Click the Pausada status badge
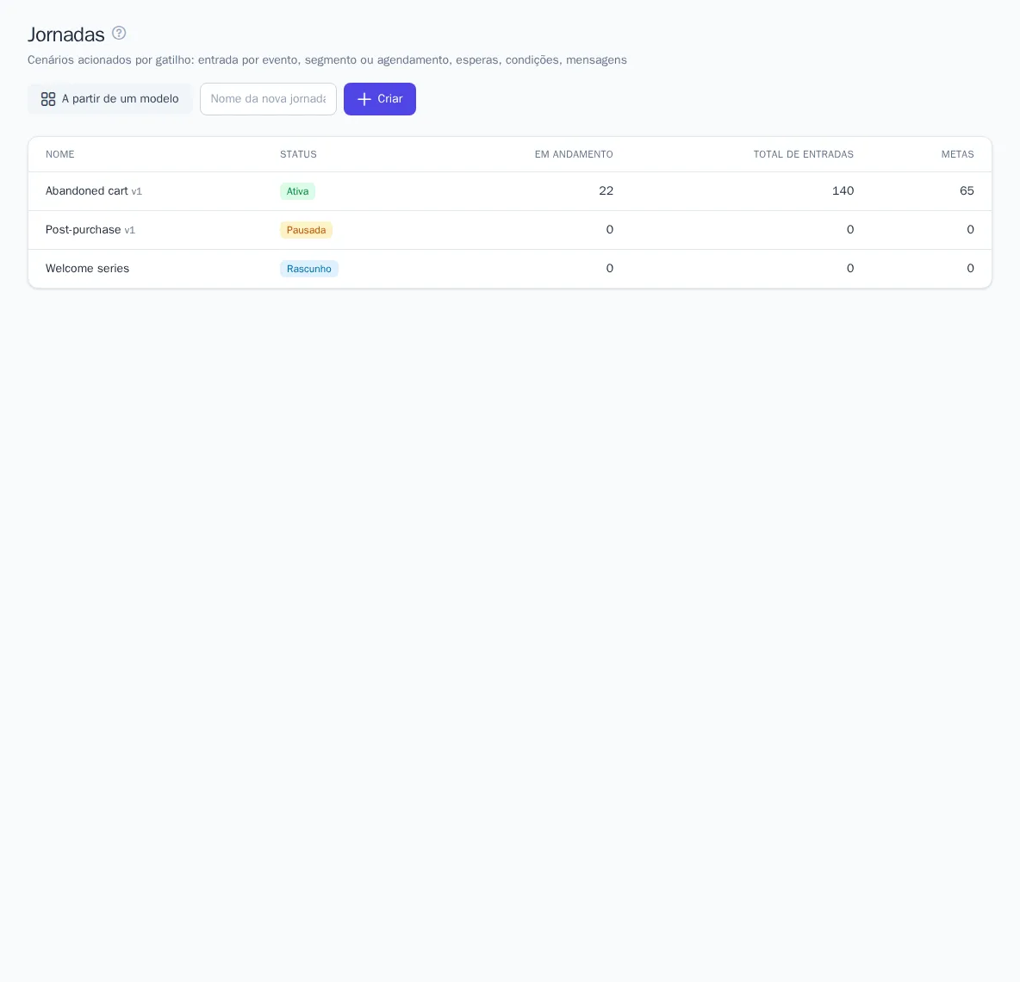Image resolution: width=1020 pixels, height=982 pixels. tap(307, 230)
